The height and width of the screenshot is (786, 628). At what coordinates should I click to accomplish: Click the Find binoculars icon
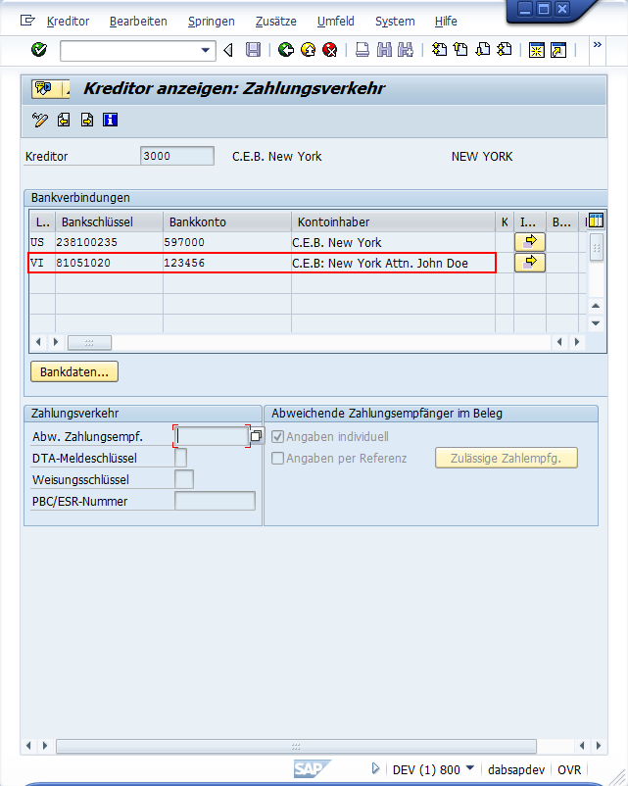coord(384,50)
